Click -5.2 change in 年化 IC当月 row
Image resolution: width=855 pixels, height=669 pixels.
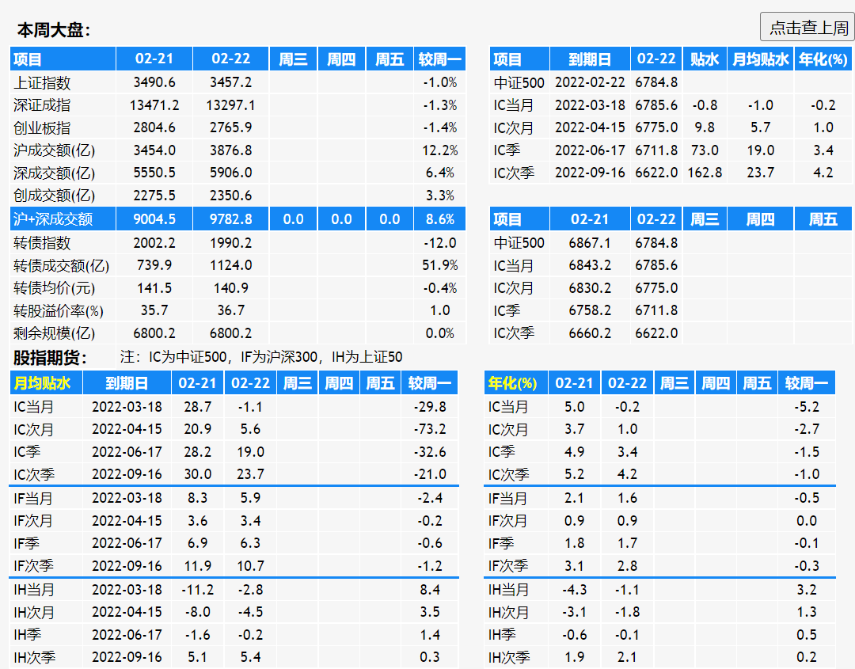click(x=807, y=407)
